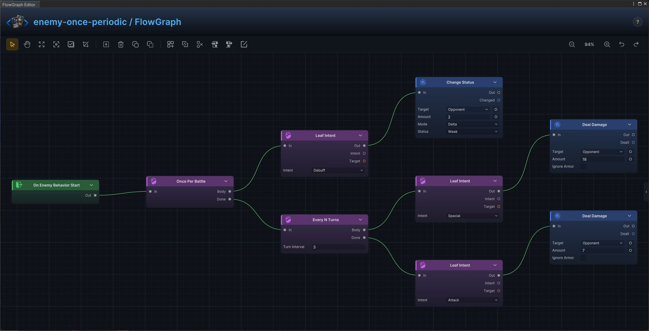Click Change Status Target input port circle
The height and width of the screenshot is (331, 649).
(496, 110)
